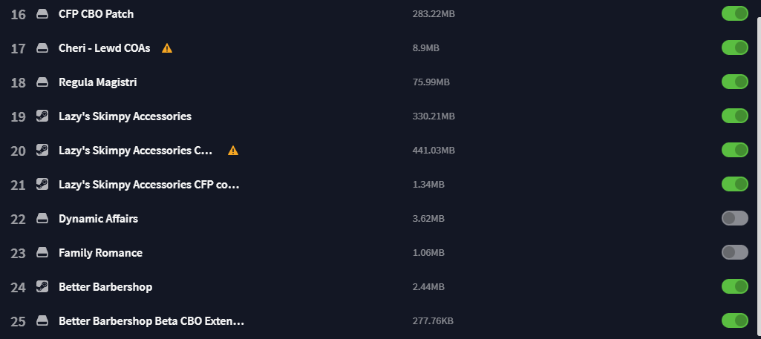Click the 330.21MB size of Lazy's Skimpy Accessories
The image size is (761, 339).
pyautogui.click(x=434, y=116)
